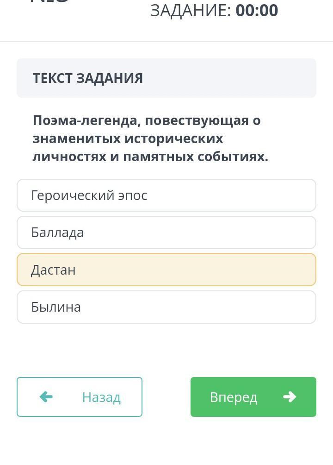Click the word "Назад" label

click(x=101, y=397)
